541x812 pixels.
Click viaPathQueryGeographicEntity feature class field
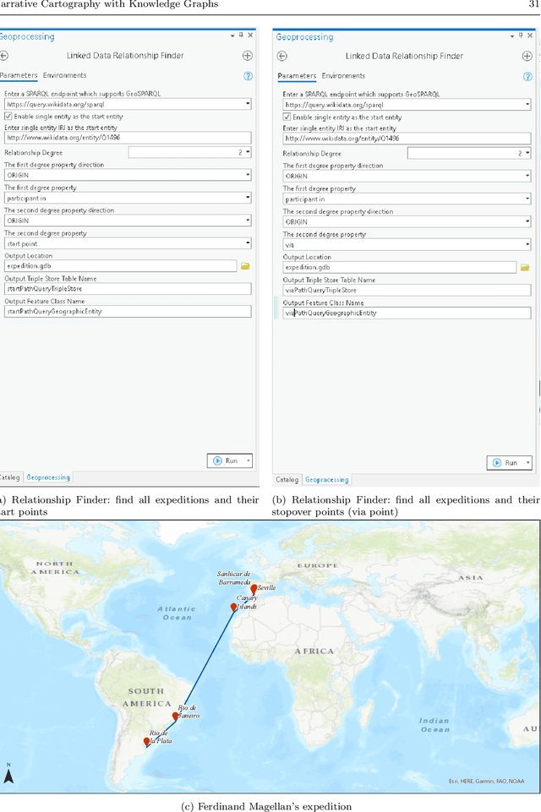[407, 313]
